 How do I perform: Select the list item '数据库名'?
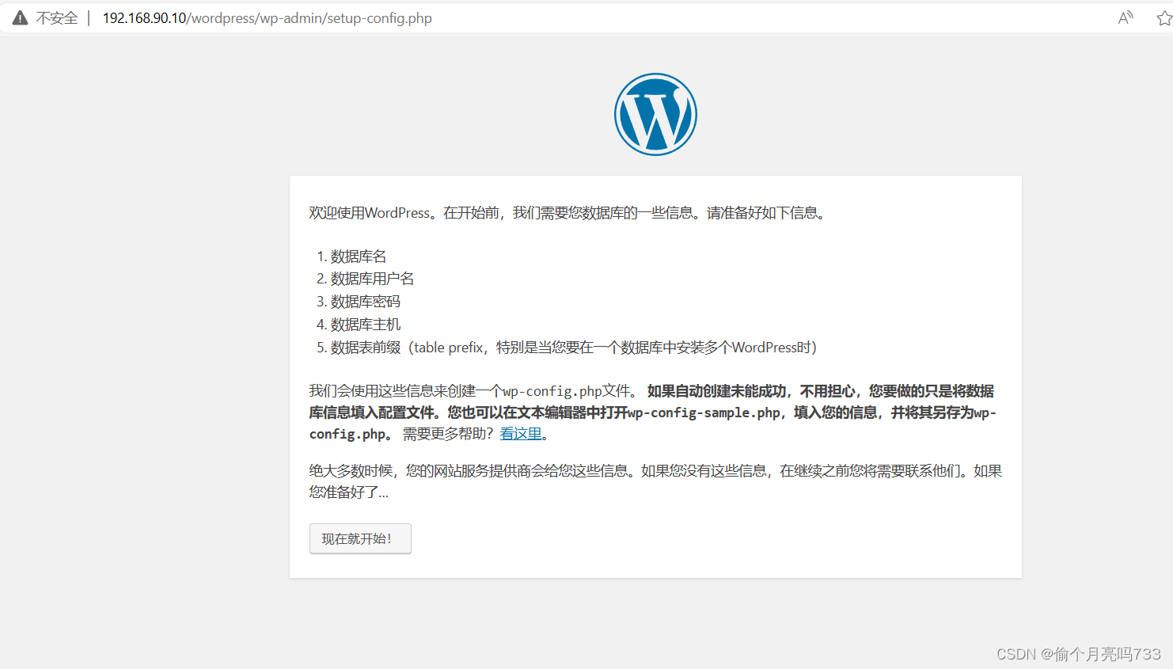pyautogui.click(x=359, y=257)
